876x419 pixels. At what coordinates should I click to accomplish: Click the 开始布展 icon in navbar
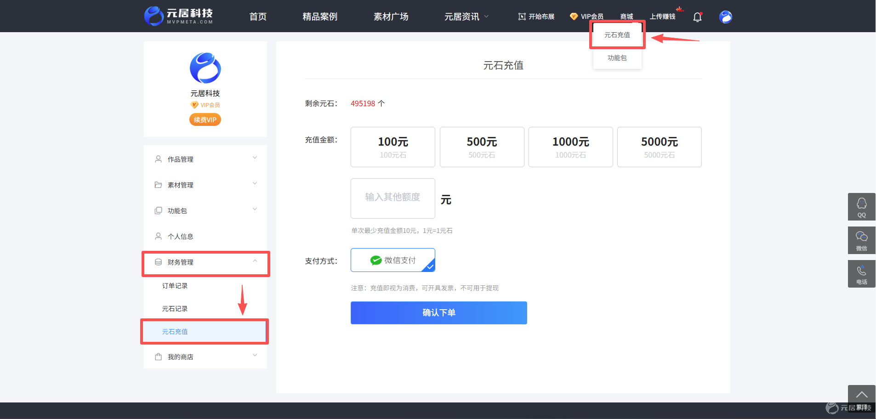[522, 17]
